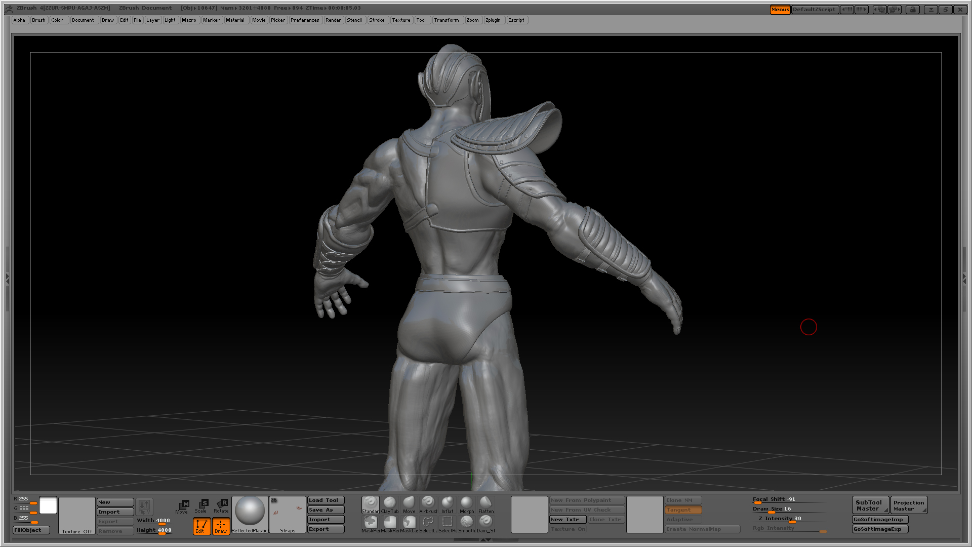Viewport: 972px width, 547px height.
Task: Toggle Draw mode button
Action: 221,526
